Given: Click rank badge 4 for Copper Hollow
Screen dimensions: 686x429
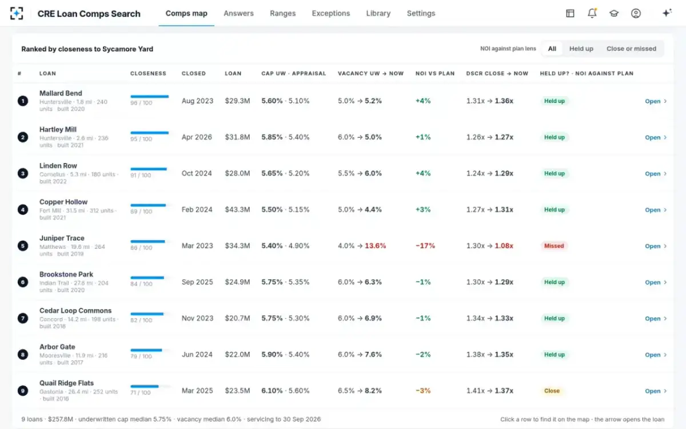Looking at the screenshot, I should click(x=23, y=210).
